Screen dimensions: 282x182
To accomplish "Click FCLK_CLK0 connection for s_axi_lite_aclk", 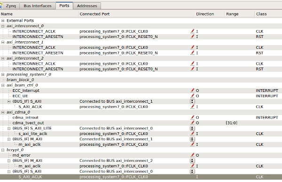I will (114, 134).
